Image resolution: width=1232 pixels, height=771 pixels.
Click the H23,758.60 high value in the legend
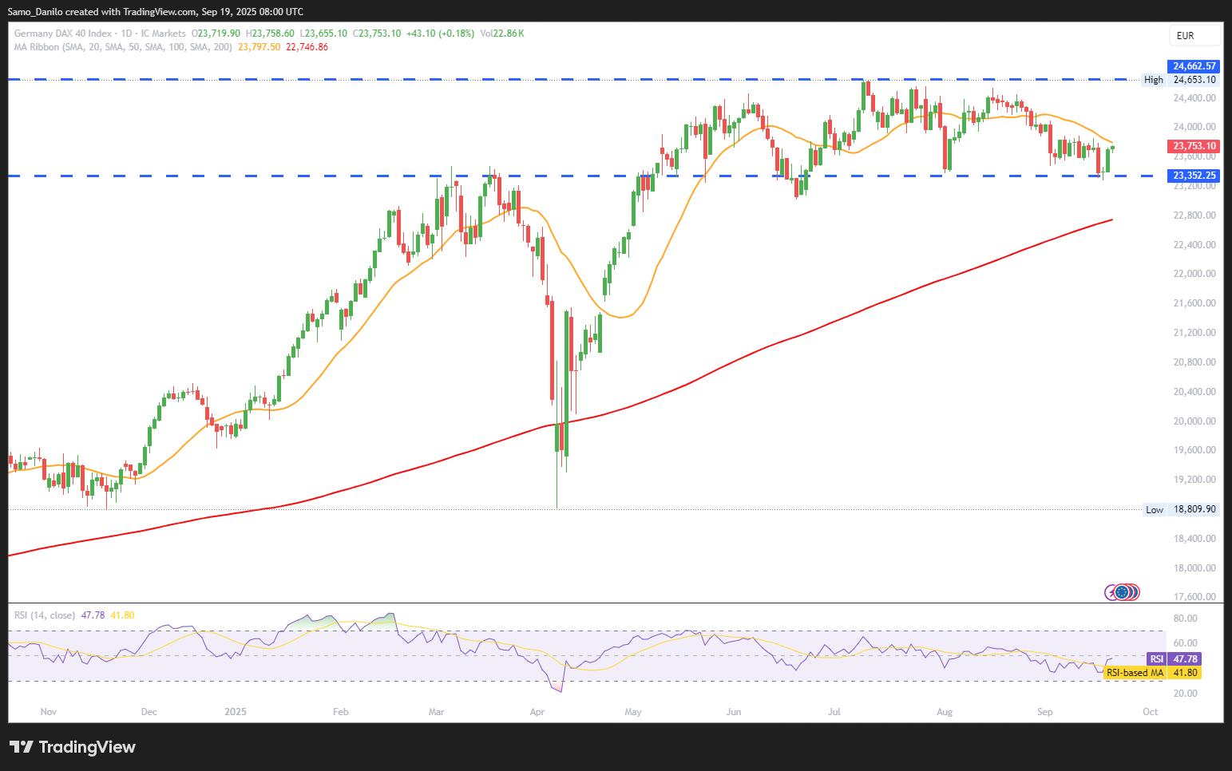click(270, 34)
